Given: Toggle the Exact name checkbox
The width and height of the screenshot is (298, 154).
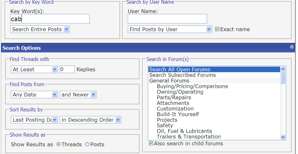Looking at the screenshot, I should click(217, 29).
